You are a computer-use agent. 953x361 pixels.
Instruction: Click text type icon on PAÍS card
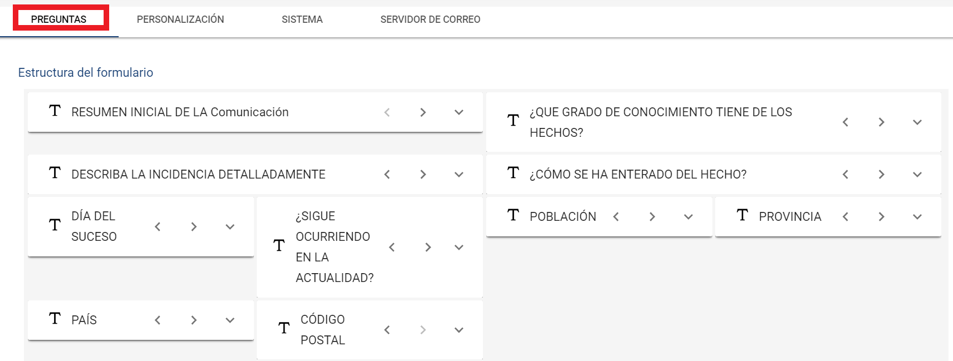coord(55,319)
